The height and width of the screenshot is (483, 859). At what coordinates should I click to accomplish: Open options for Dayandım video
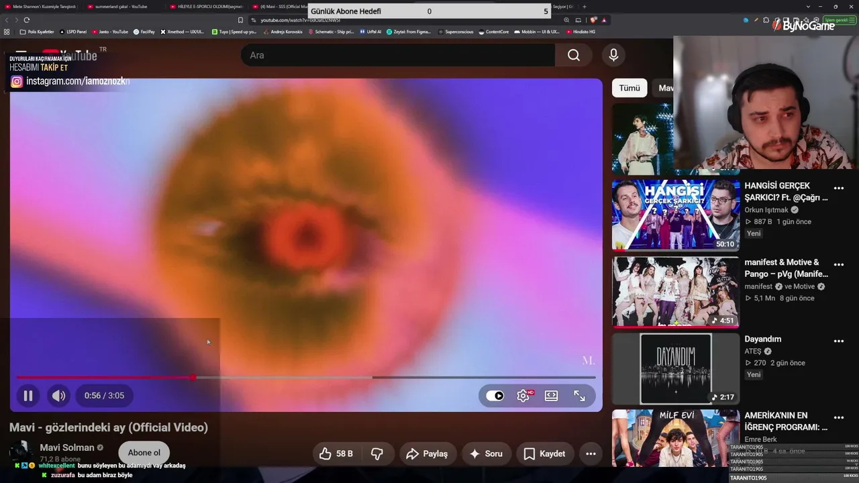[838, 341]
